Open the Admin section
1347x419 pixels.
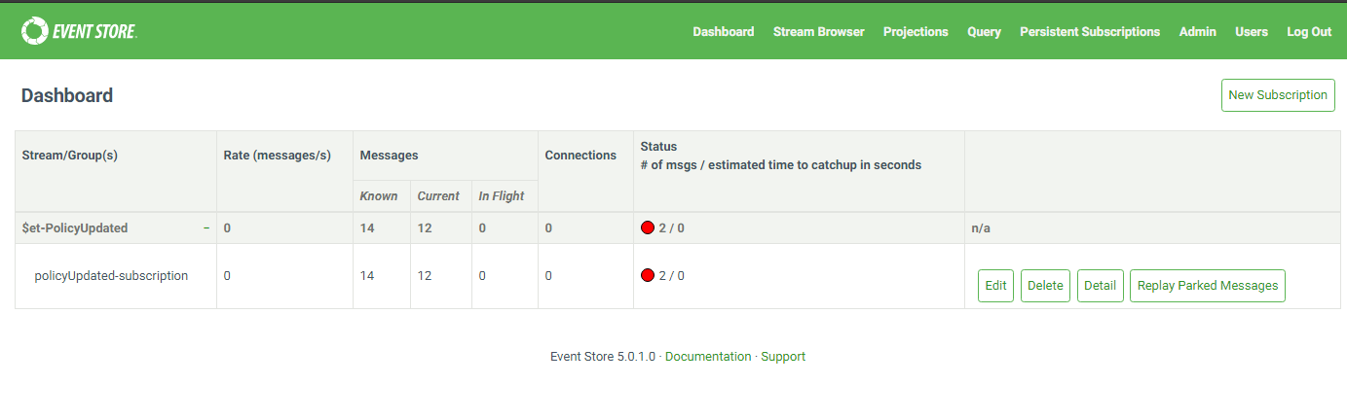pos(1197,32)
